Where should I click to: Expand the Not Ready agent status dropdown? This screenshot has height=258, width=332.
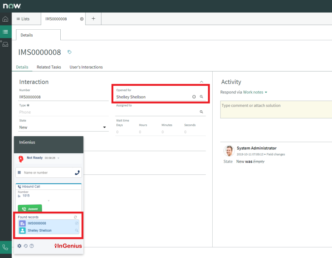[59, 158]
